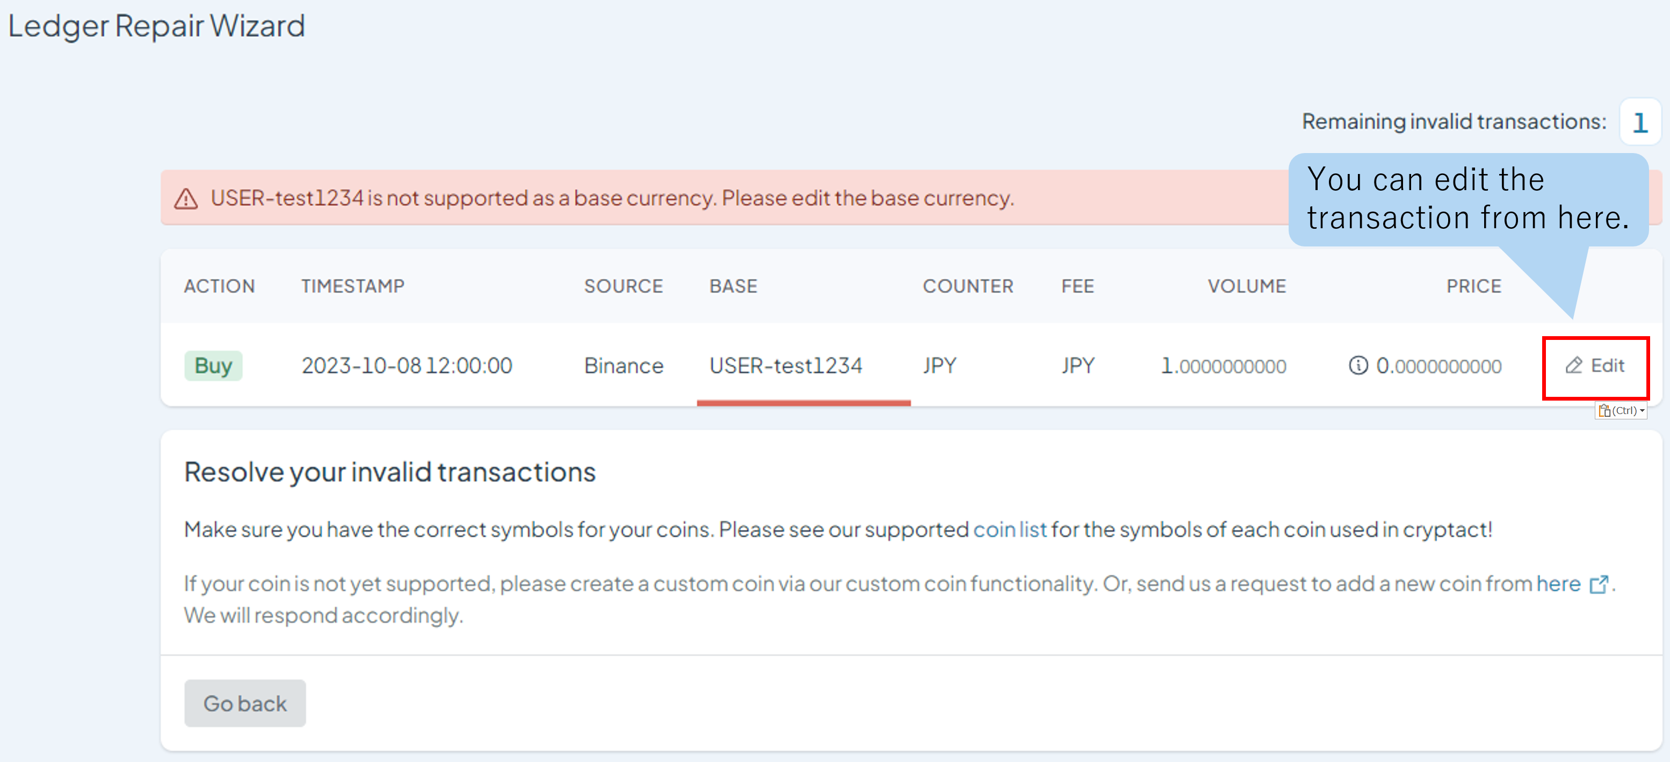Click the clipboard paste icon below Edit
1670x762 pixels.
point(1606,410)
